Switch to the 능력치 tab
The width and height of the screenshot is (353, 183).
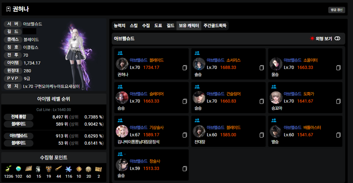click(120, 26)
